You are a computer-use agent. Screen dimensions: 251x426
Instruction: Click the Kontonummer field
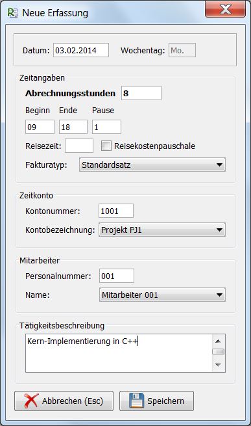coord(116,211)
